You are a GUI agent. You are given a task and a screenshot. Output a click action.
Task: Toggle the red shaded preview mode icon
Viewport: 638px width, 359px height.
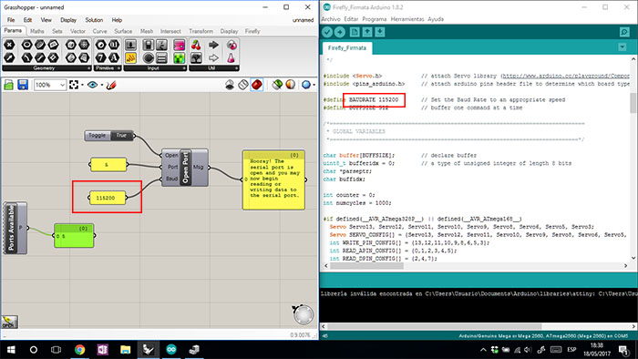tap(257, 85)
